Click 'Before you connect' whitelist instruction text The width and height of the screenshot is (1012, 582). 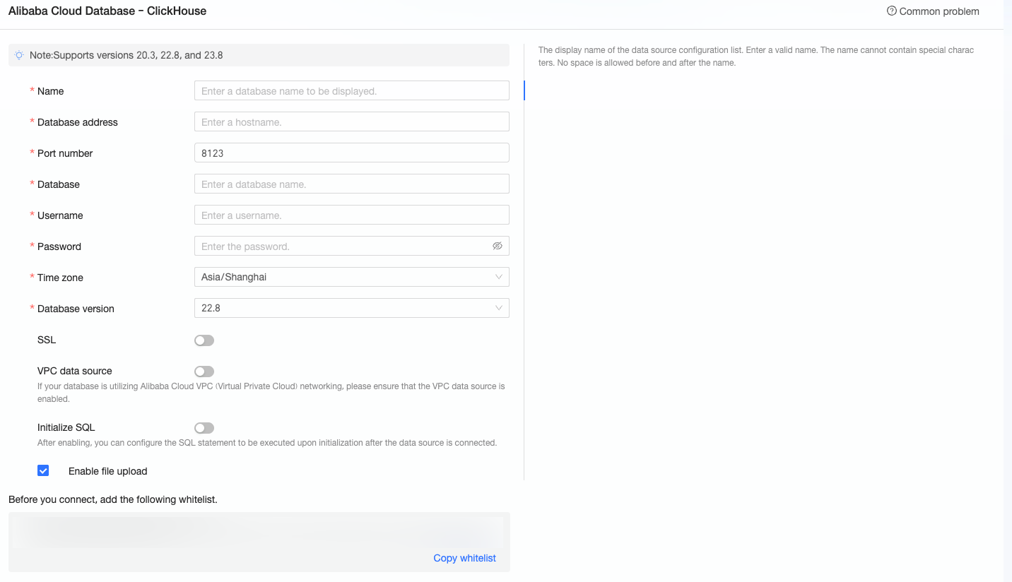pos(113,499)
